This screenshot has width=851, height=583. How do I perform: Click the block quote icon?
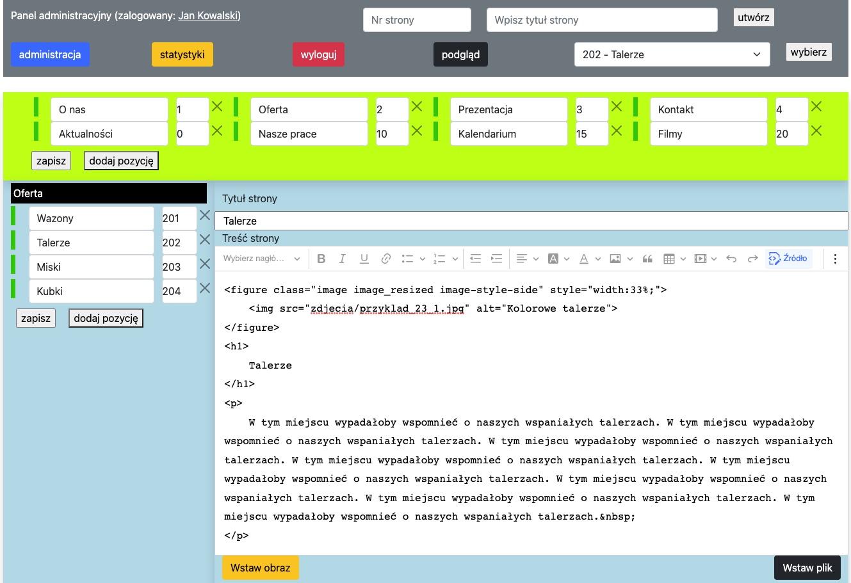[x=647, y=259]
